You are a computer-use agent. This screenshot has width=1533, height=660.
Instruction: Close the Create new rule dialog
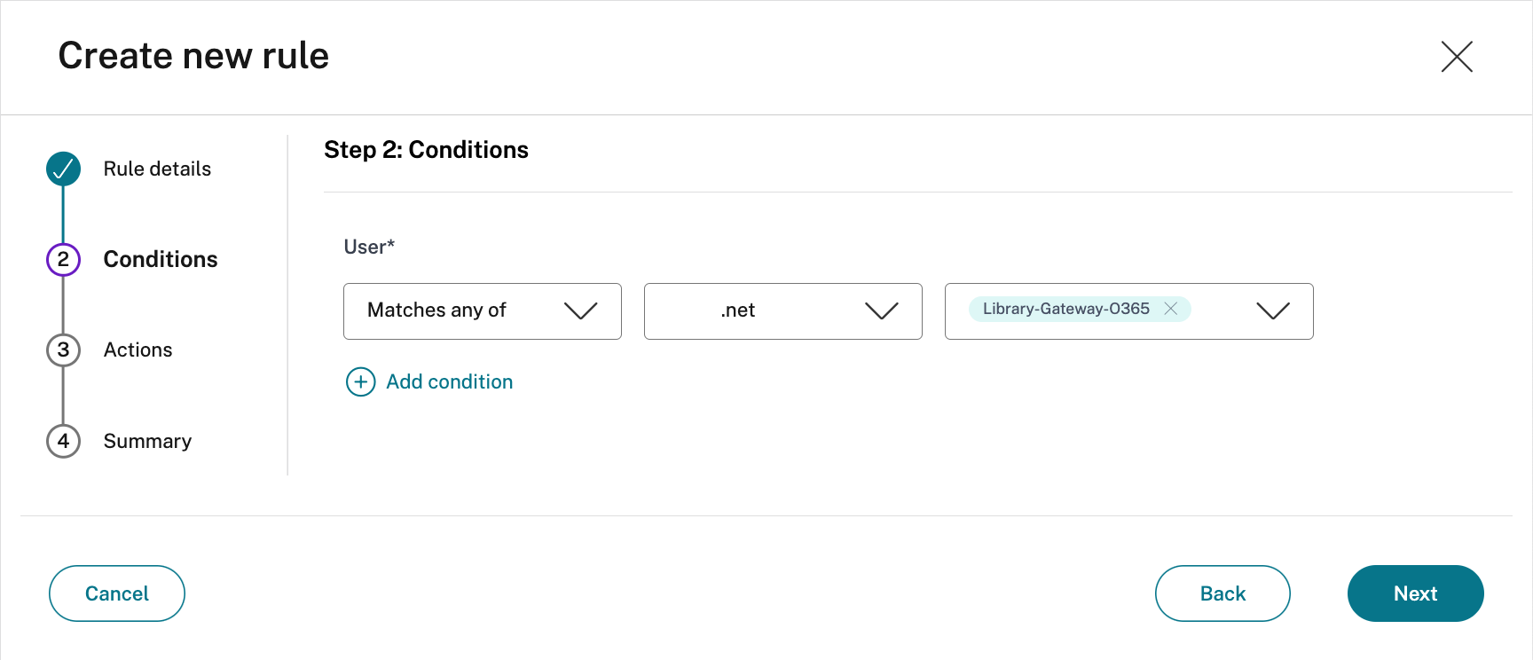click(x=1457, y=57)
